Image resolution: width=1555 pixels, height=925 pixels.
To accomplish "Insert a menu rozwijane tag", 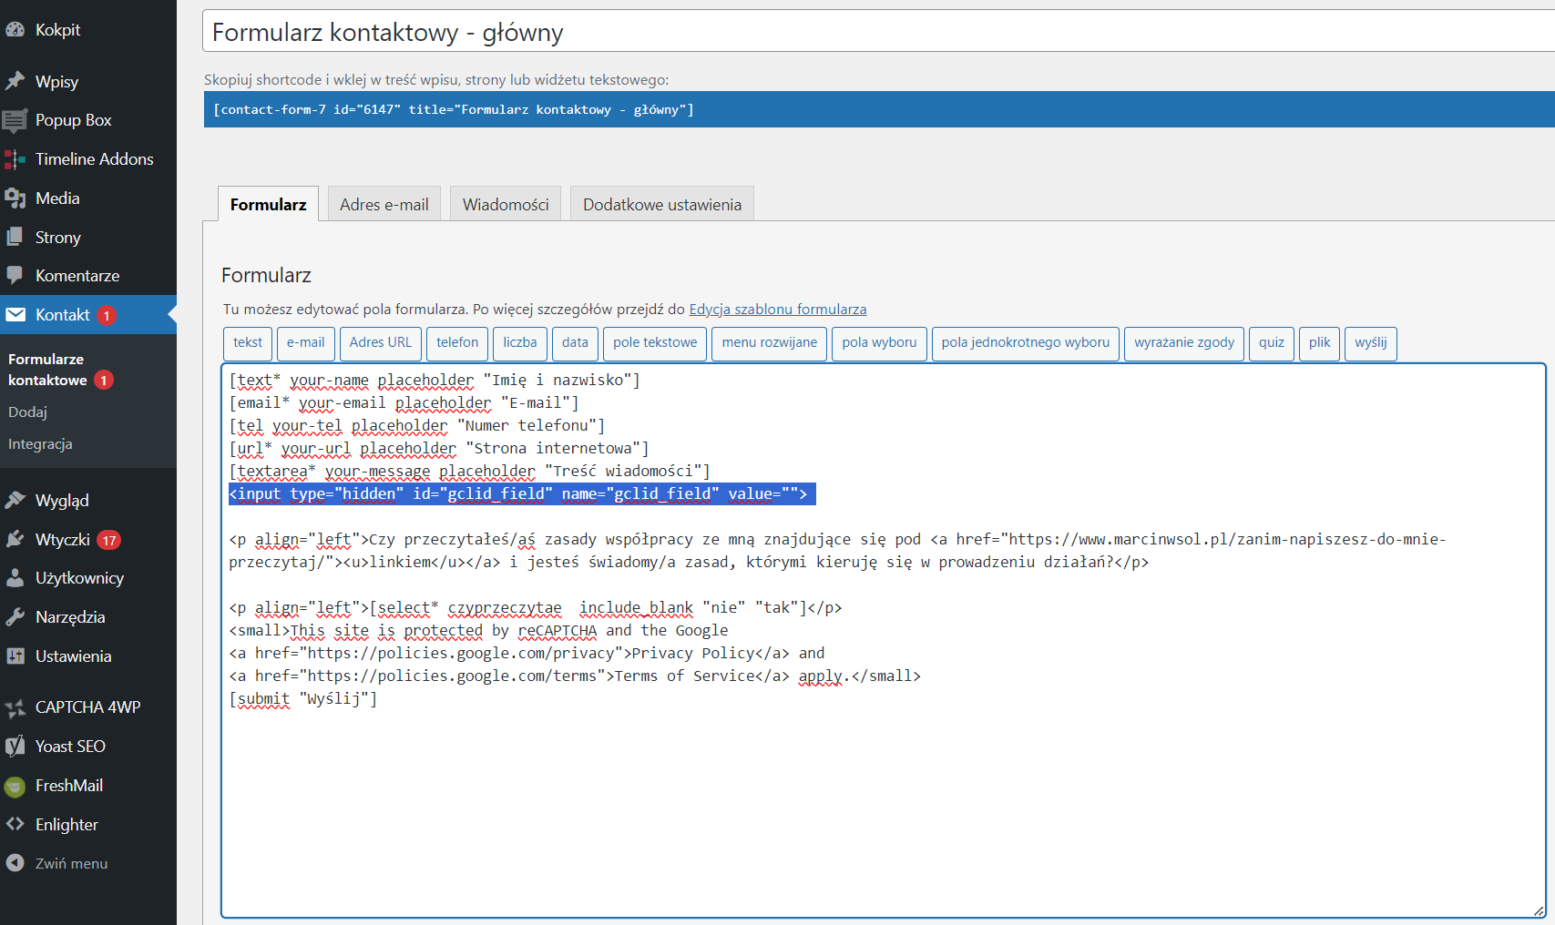I will tap(770, 343).
